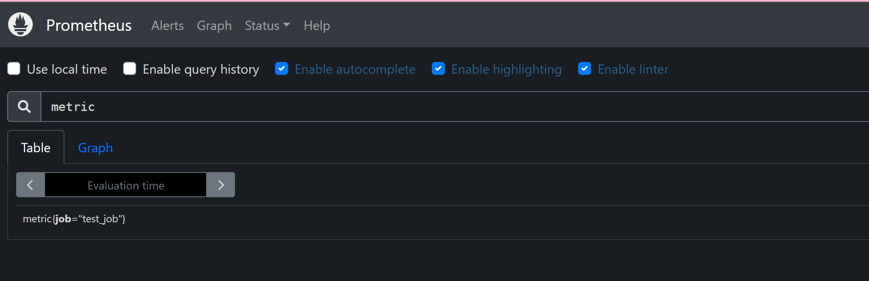869x281 pixels.
Task: Focus the metric expression query input
Action: 446,106
